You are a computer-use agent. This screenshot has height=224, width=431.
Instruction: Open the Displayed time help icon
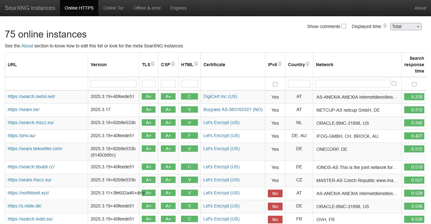pos(385,26)
